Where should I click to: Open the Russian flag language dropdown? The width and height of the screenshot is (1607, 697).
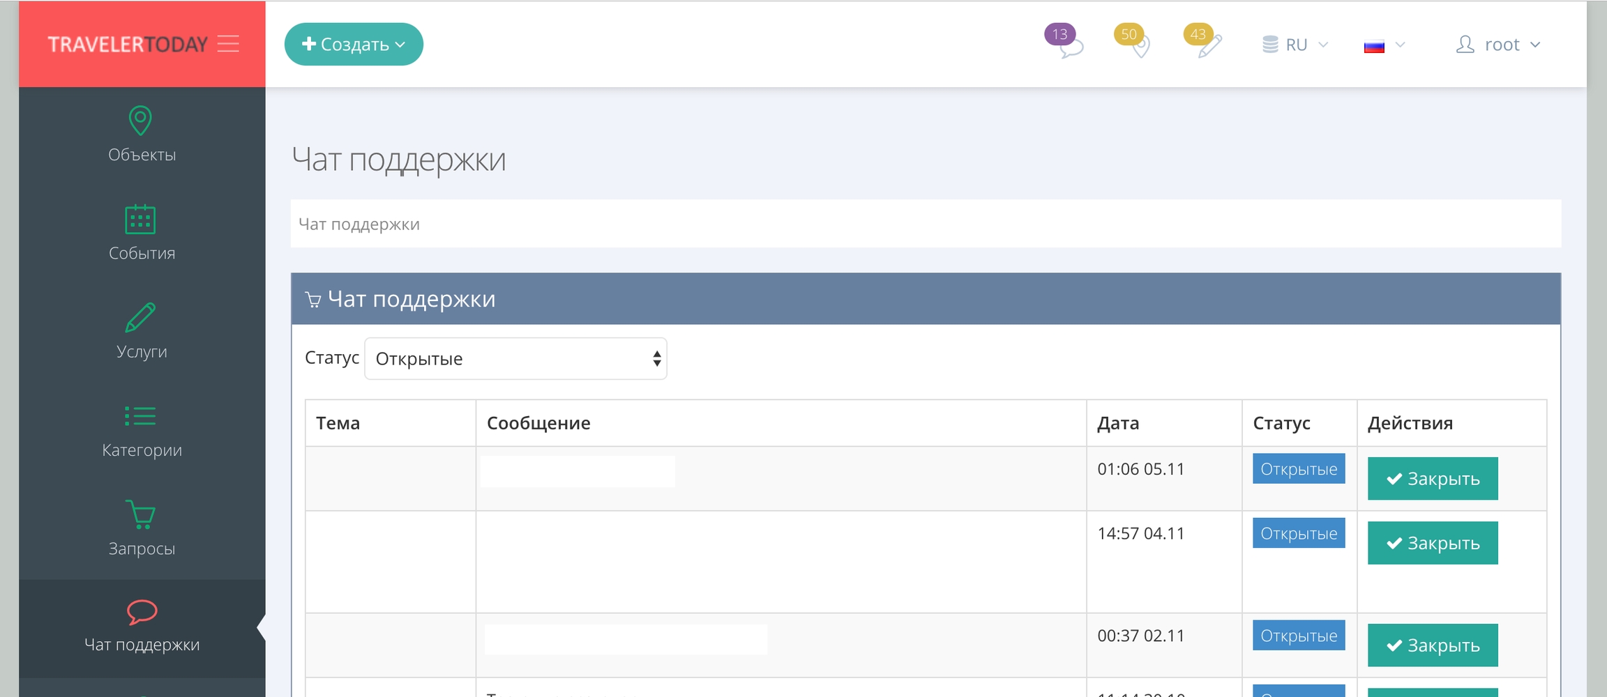point(1384,46)
